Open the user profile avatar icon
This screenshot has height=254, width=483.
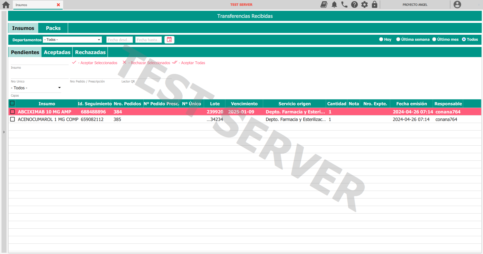click(x=457, y=5)
